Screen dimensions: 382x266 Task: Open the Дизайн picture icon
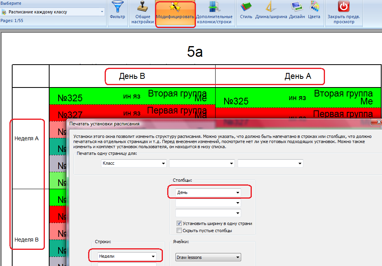pos(296,7)
